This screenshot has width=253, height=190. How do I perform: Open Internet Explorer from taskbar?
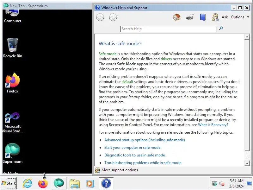(x=27, y=183)
